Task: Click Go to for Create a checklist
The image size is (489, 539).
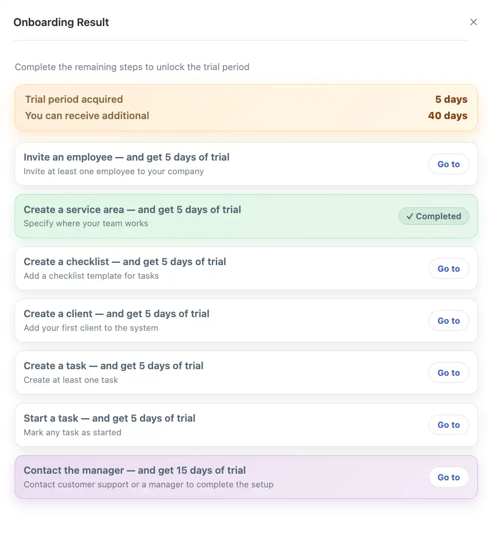Action: tap(448, 268)
